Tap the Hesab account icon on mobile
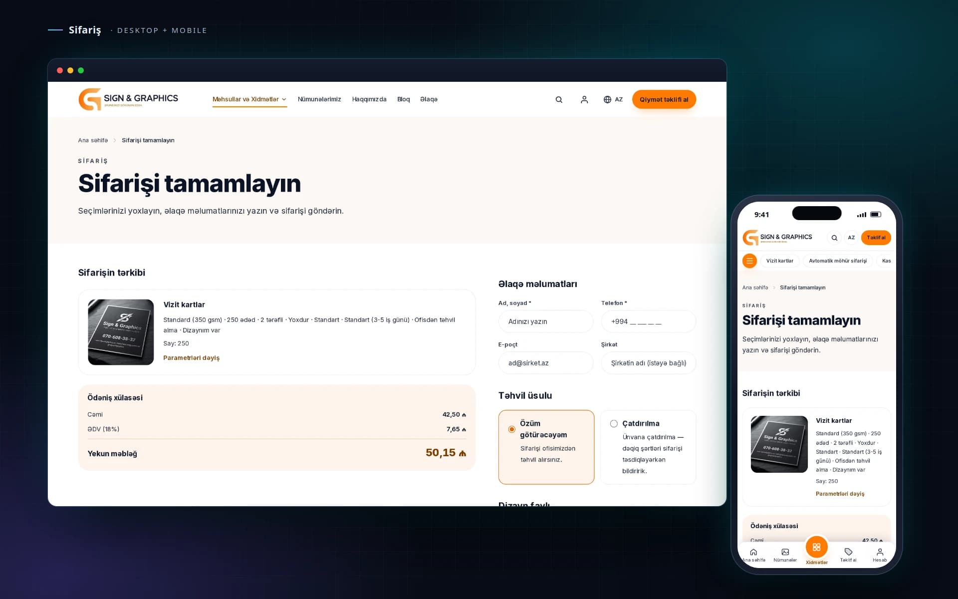 pos(880,552)
